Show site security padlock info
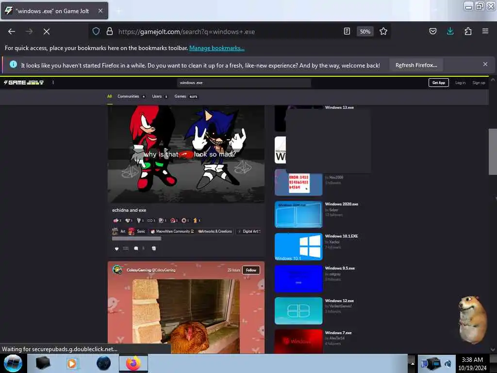The height and width of the screenshot is (373, 497). pos(109,32)
